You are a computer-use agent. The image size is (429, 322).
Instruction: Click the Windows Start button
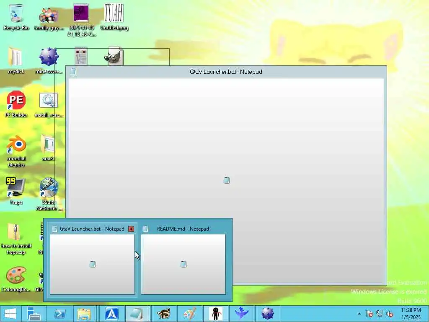10,314
